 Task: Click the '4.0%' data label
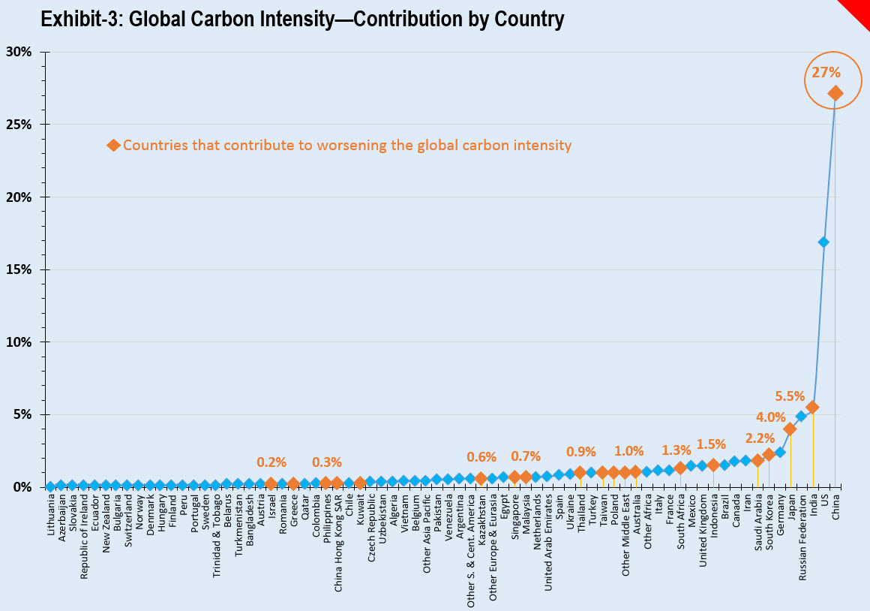(x=771, y=417)
